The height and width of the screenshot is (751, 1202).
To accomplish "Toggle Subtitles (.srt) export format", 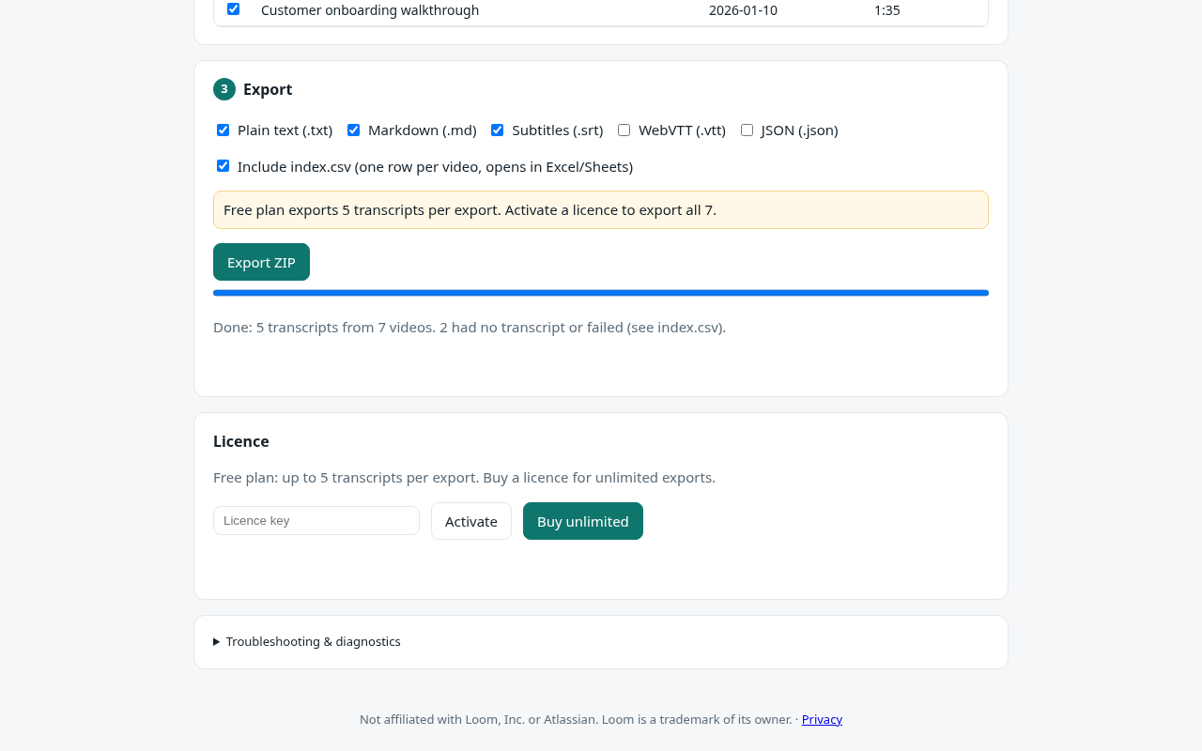I will (497, 130).
